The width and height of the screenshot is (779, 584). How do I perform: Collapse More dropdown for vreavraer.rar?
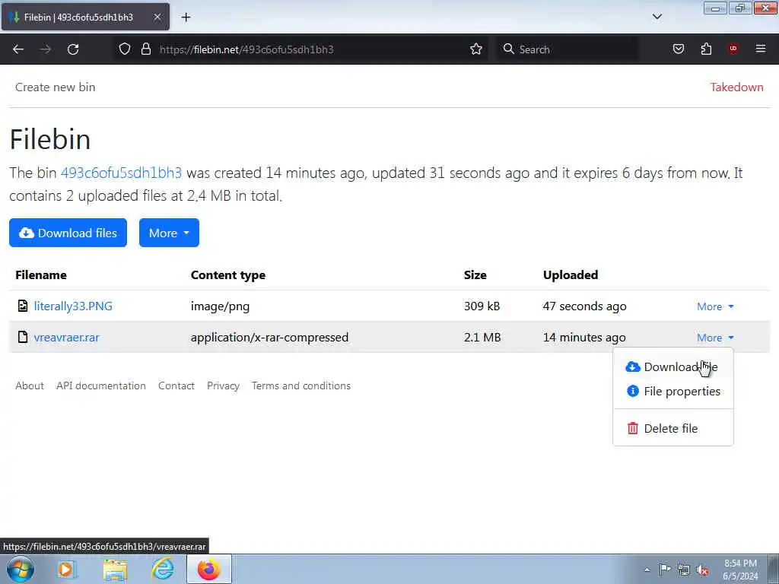[x=715, y=338]
